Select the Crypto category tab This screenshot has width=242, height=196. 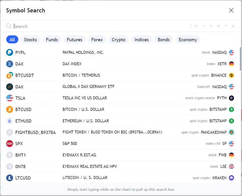(118, 40)
